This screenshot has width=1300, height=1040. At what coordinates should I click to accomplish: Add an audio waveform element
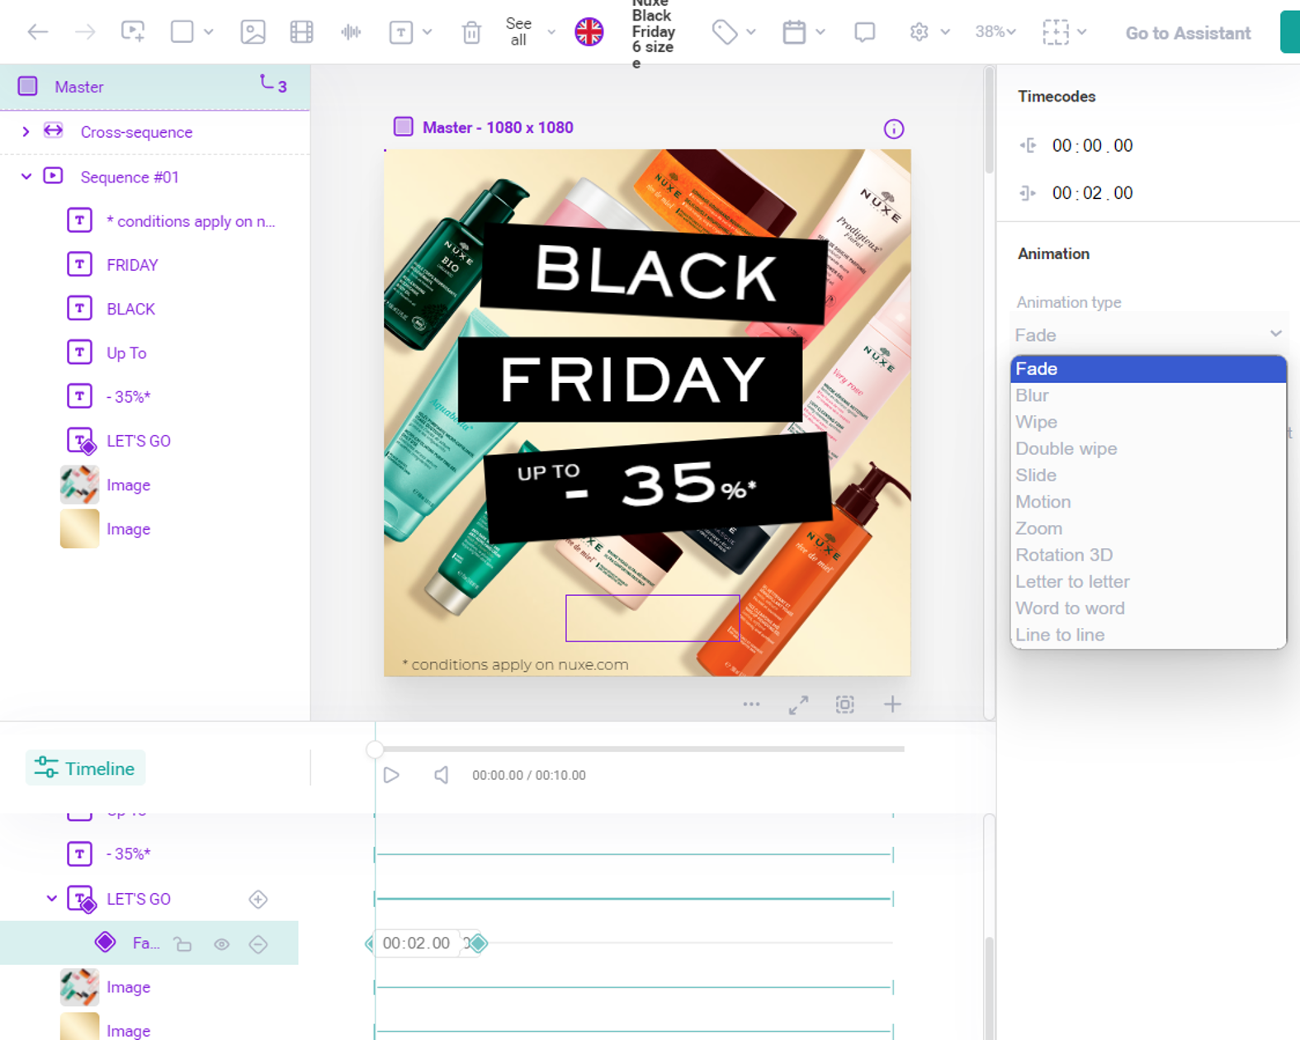click(x=351, y=32)
